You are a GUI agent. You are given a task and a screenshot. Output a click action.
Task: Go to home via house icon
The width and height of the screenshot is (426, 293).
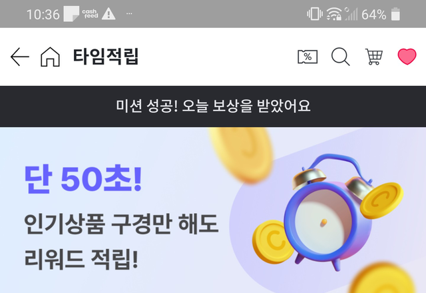(50, 57)
